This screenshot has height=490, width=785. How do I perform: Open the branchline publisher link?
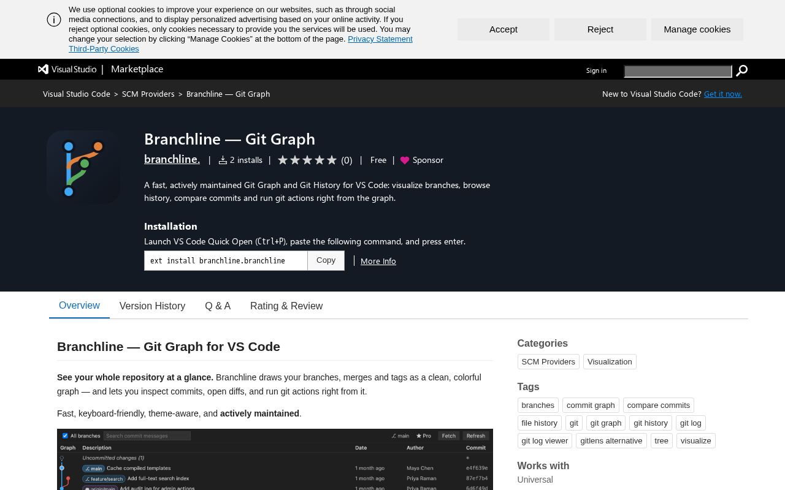pyautogui.click(x=172, y=159)
